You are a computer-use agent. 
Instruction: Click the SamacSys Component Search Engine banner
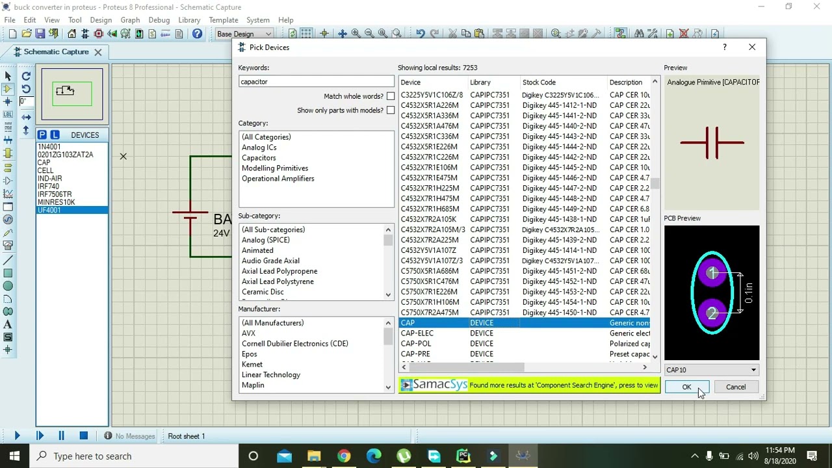(529, 385)
